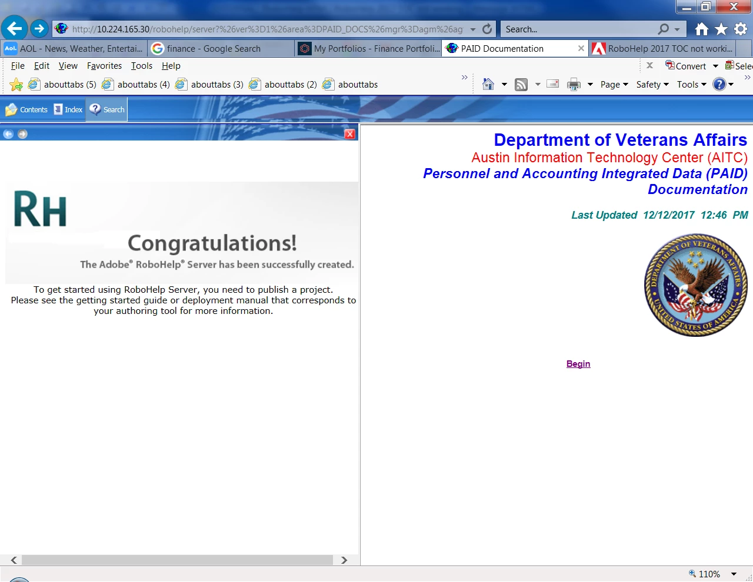753x582 pixels.
Task: Open abouttabs (4) favorite
Action: [136, 85]
